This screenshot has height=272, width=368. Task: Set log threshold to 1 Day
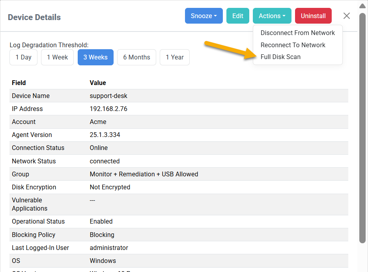click(24, 57)
